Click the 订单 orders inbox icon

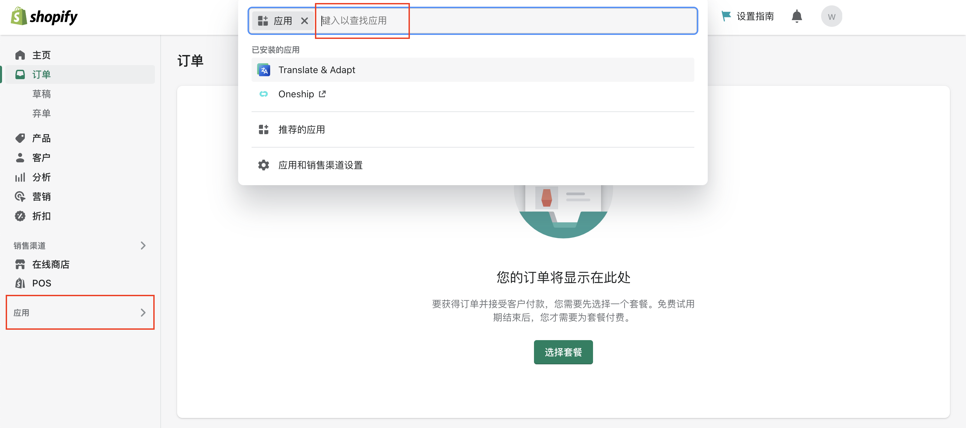20,74
